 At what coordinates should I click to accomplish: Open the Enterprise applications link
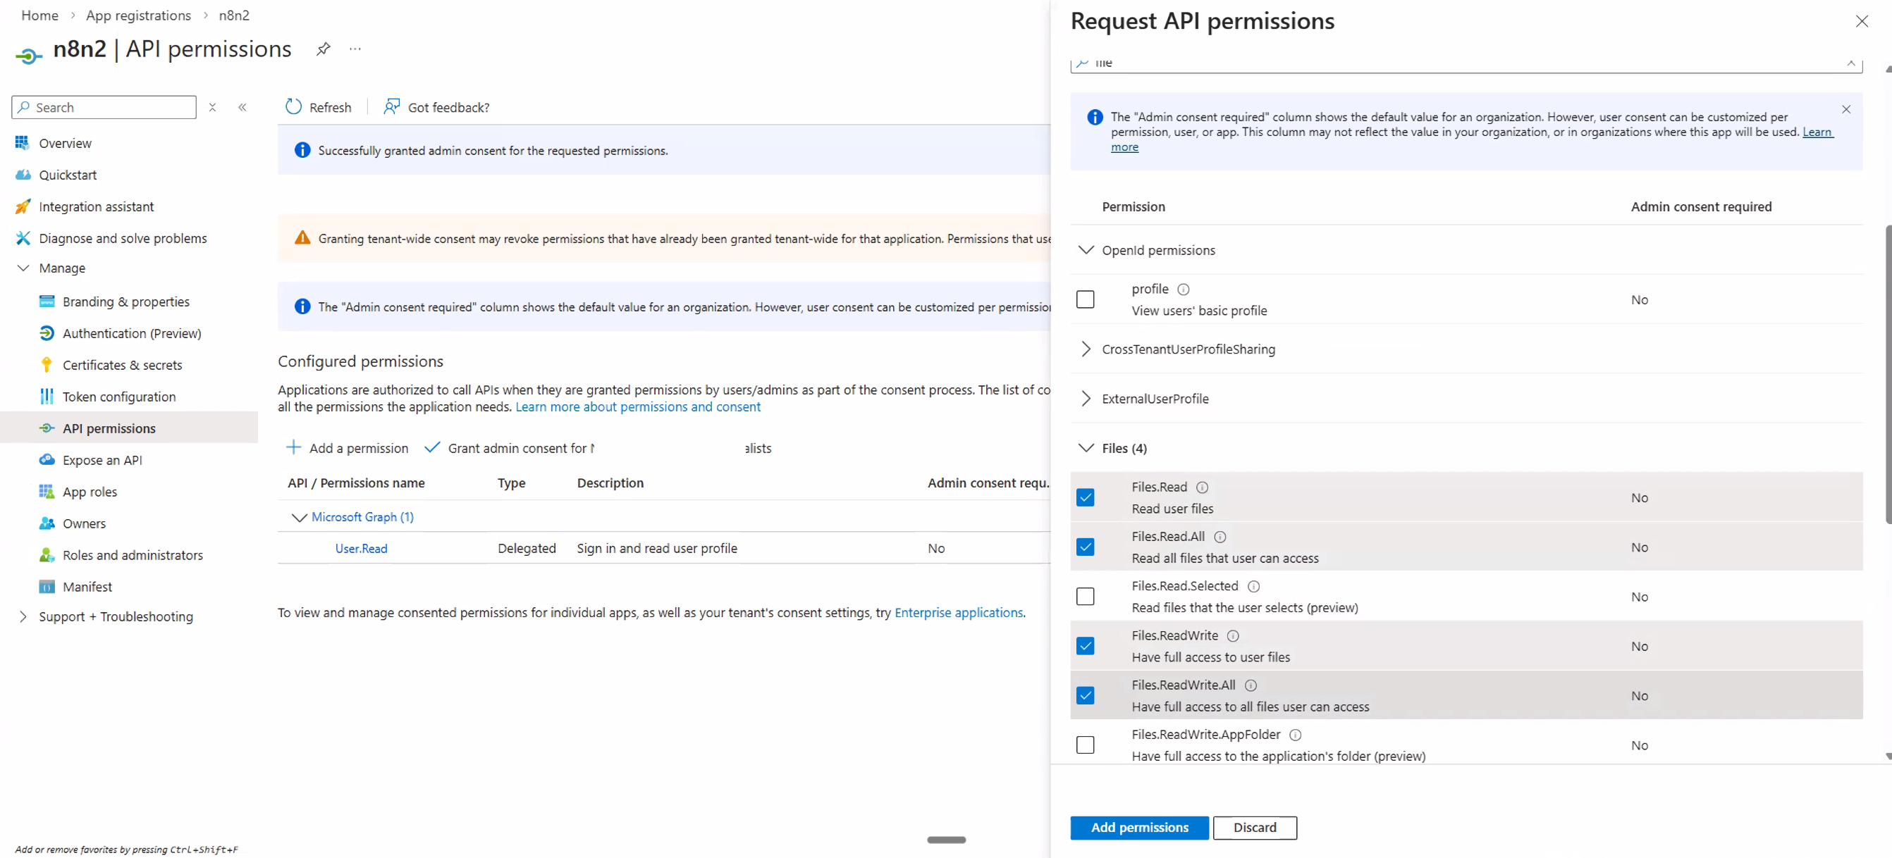click(959, 612)
